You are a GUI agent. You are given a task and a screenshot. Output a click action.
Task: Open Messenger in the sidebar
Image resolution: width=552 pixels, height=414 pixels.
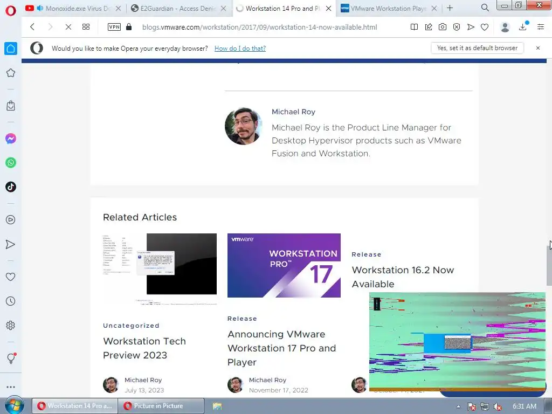point(11,139)
